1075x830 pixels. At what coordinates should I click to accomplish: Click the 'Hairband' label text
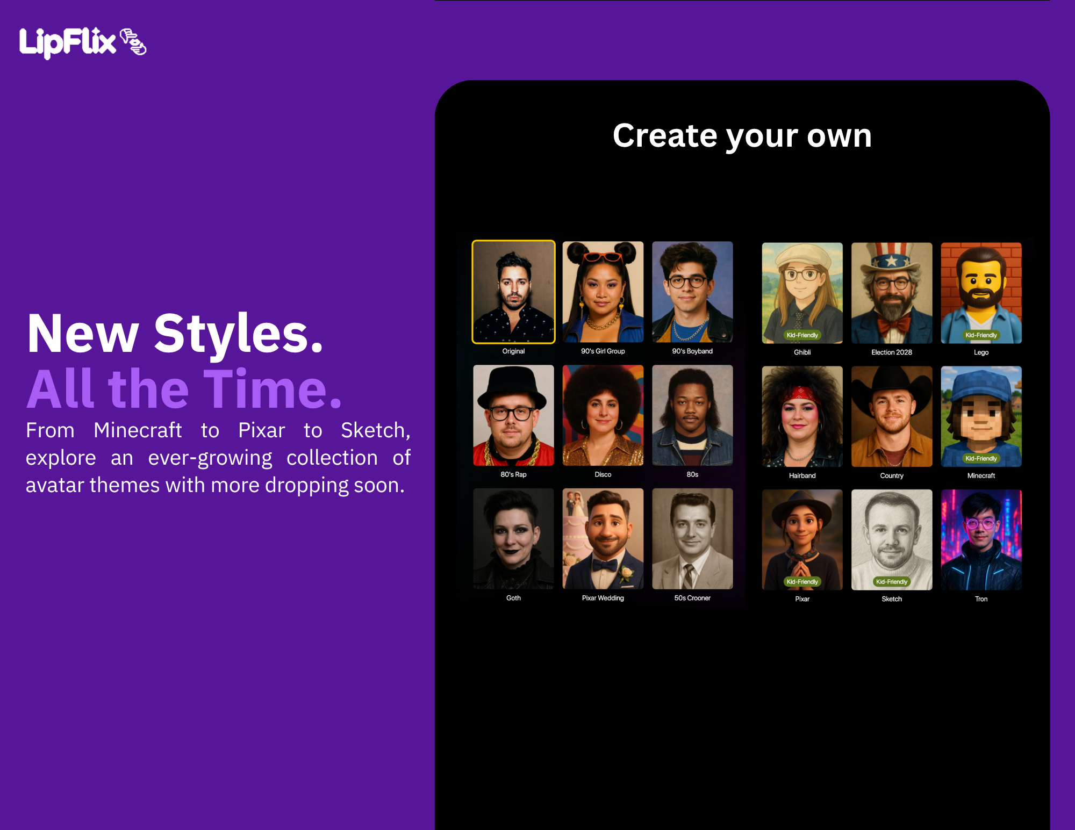(802, 476)
